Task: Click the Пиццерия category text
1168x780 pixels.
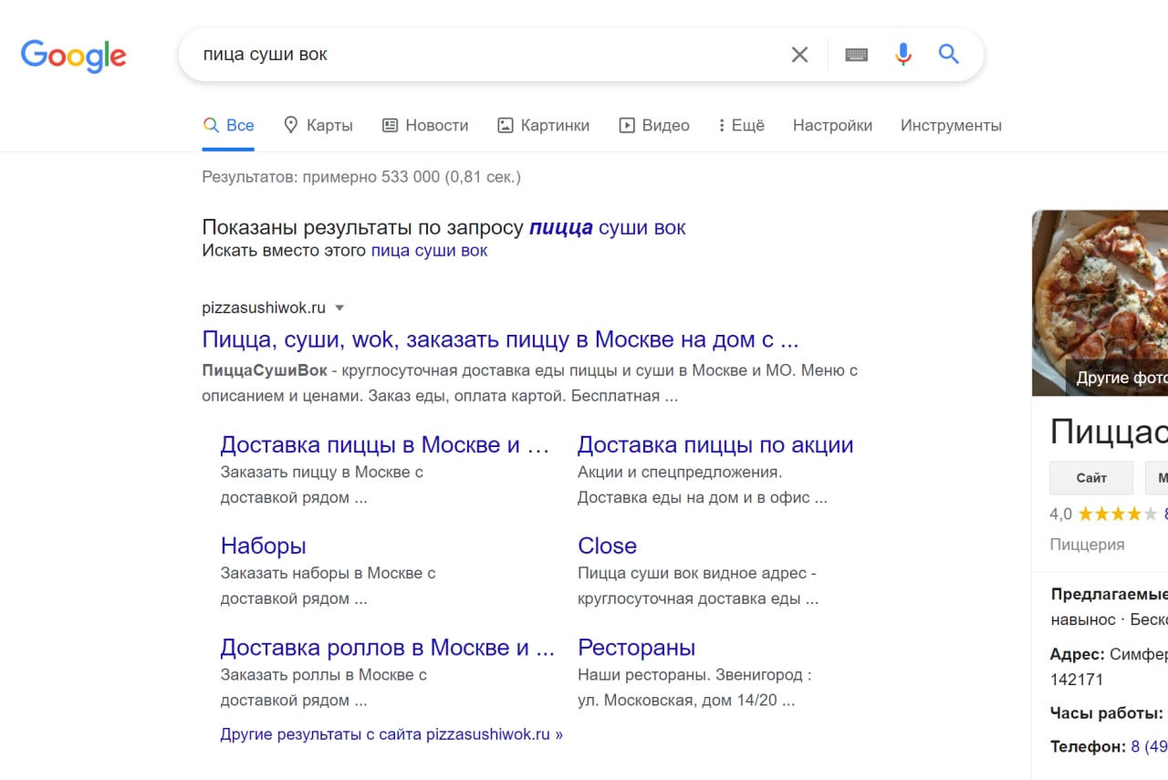Action: [1087, 545]
